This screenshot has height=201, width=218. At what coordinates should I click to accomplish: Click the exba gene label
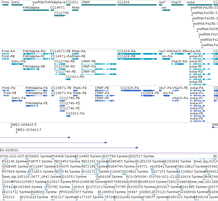coord(191,2)
